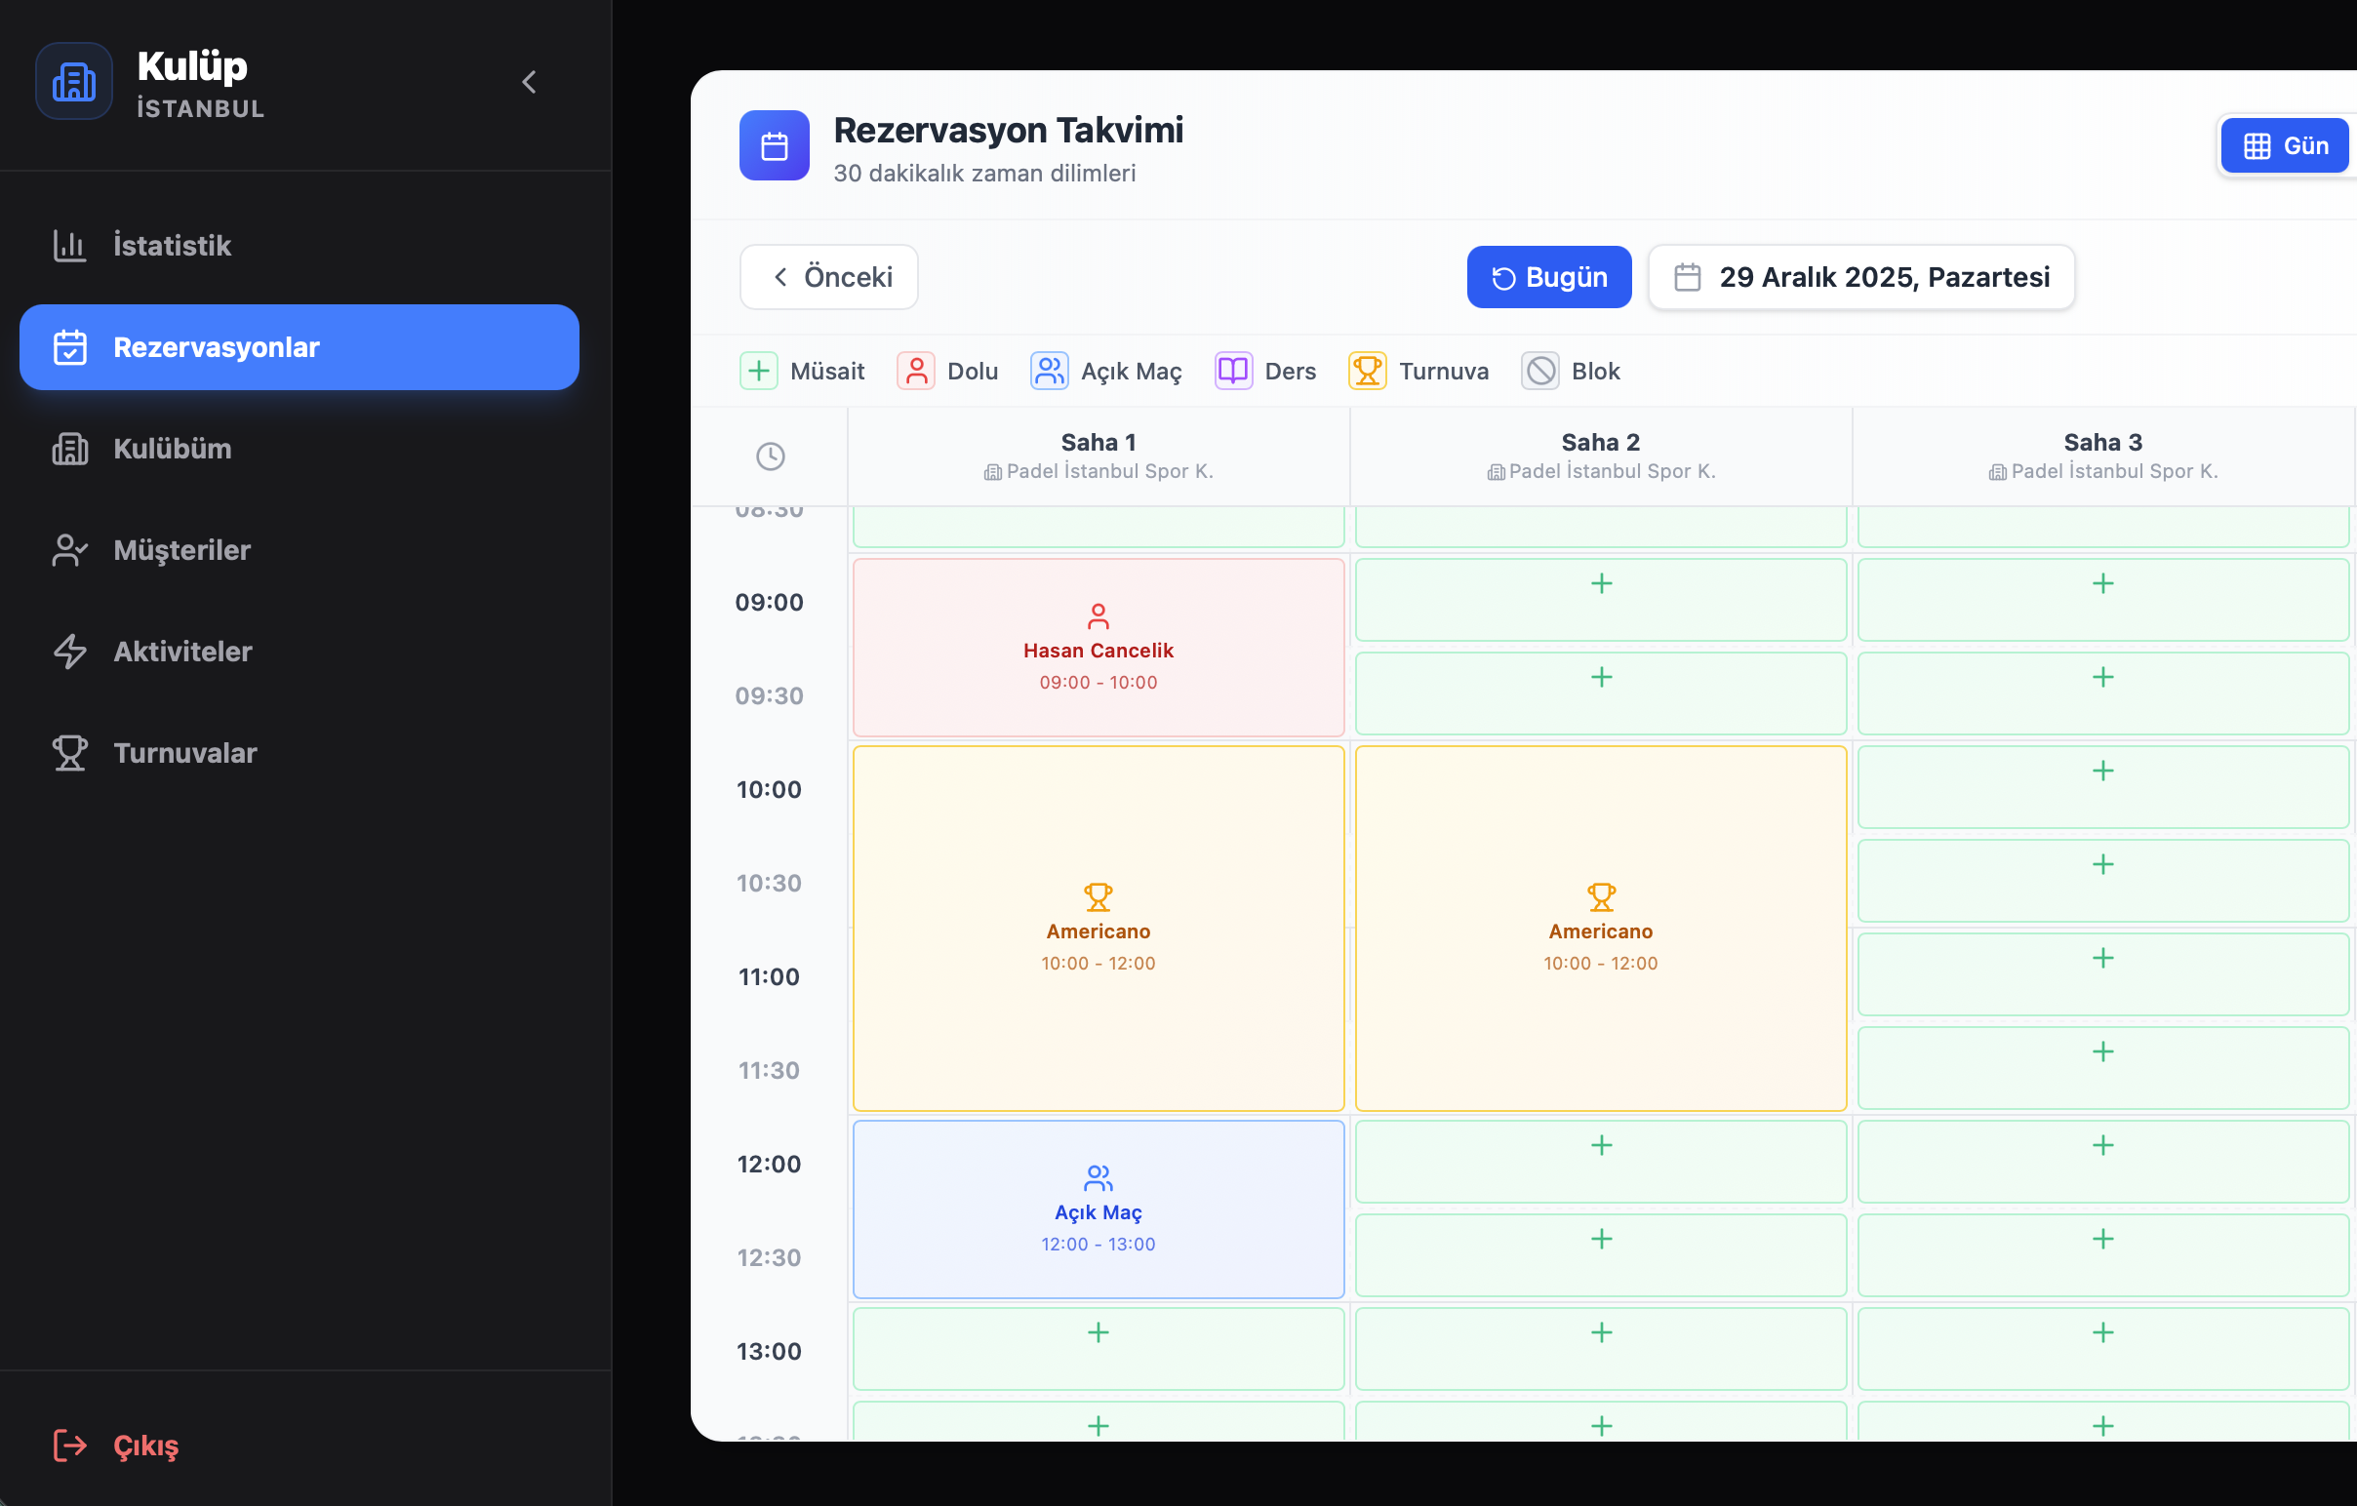Click the Çıkış logout icon
Image resolution: width=2357 pixels, height=1506 pixels.
tap(69, 1446)
